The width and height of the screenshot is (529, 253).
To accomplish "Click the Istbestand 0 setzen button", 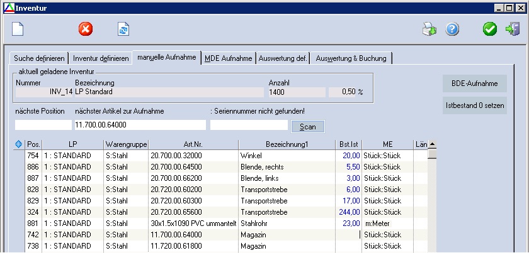I will (474, 105).
